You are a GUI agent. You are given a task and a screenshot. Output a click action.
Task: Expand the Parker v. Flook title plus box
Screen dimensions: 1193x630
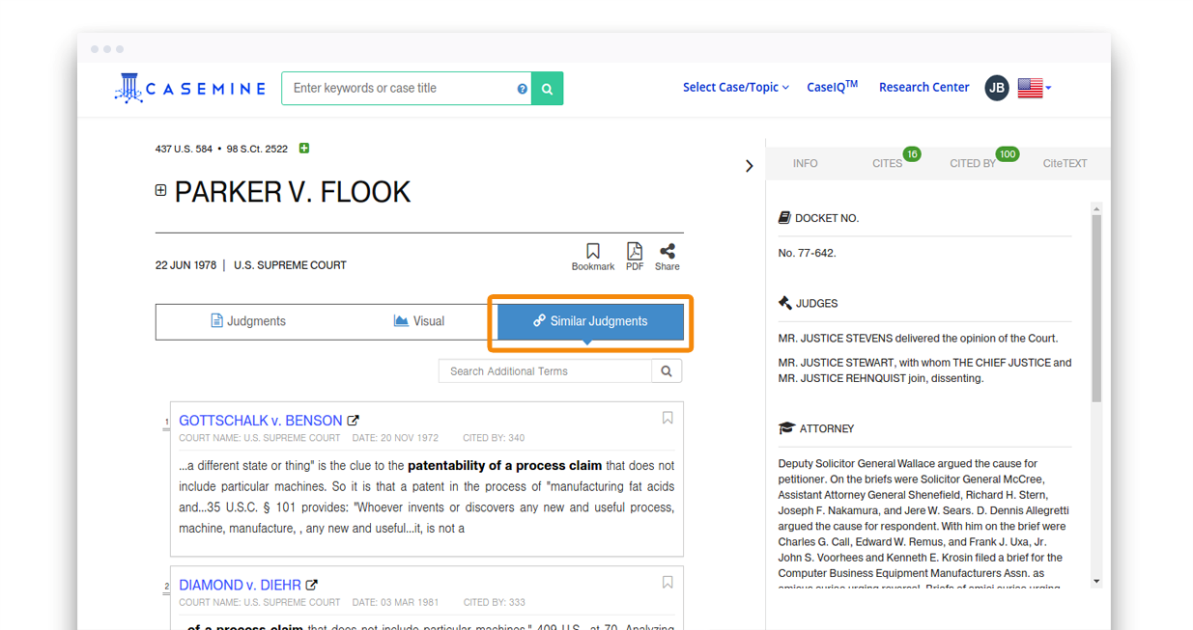click(161, 191)
